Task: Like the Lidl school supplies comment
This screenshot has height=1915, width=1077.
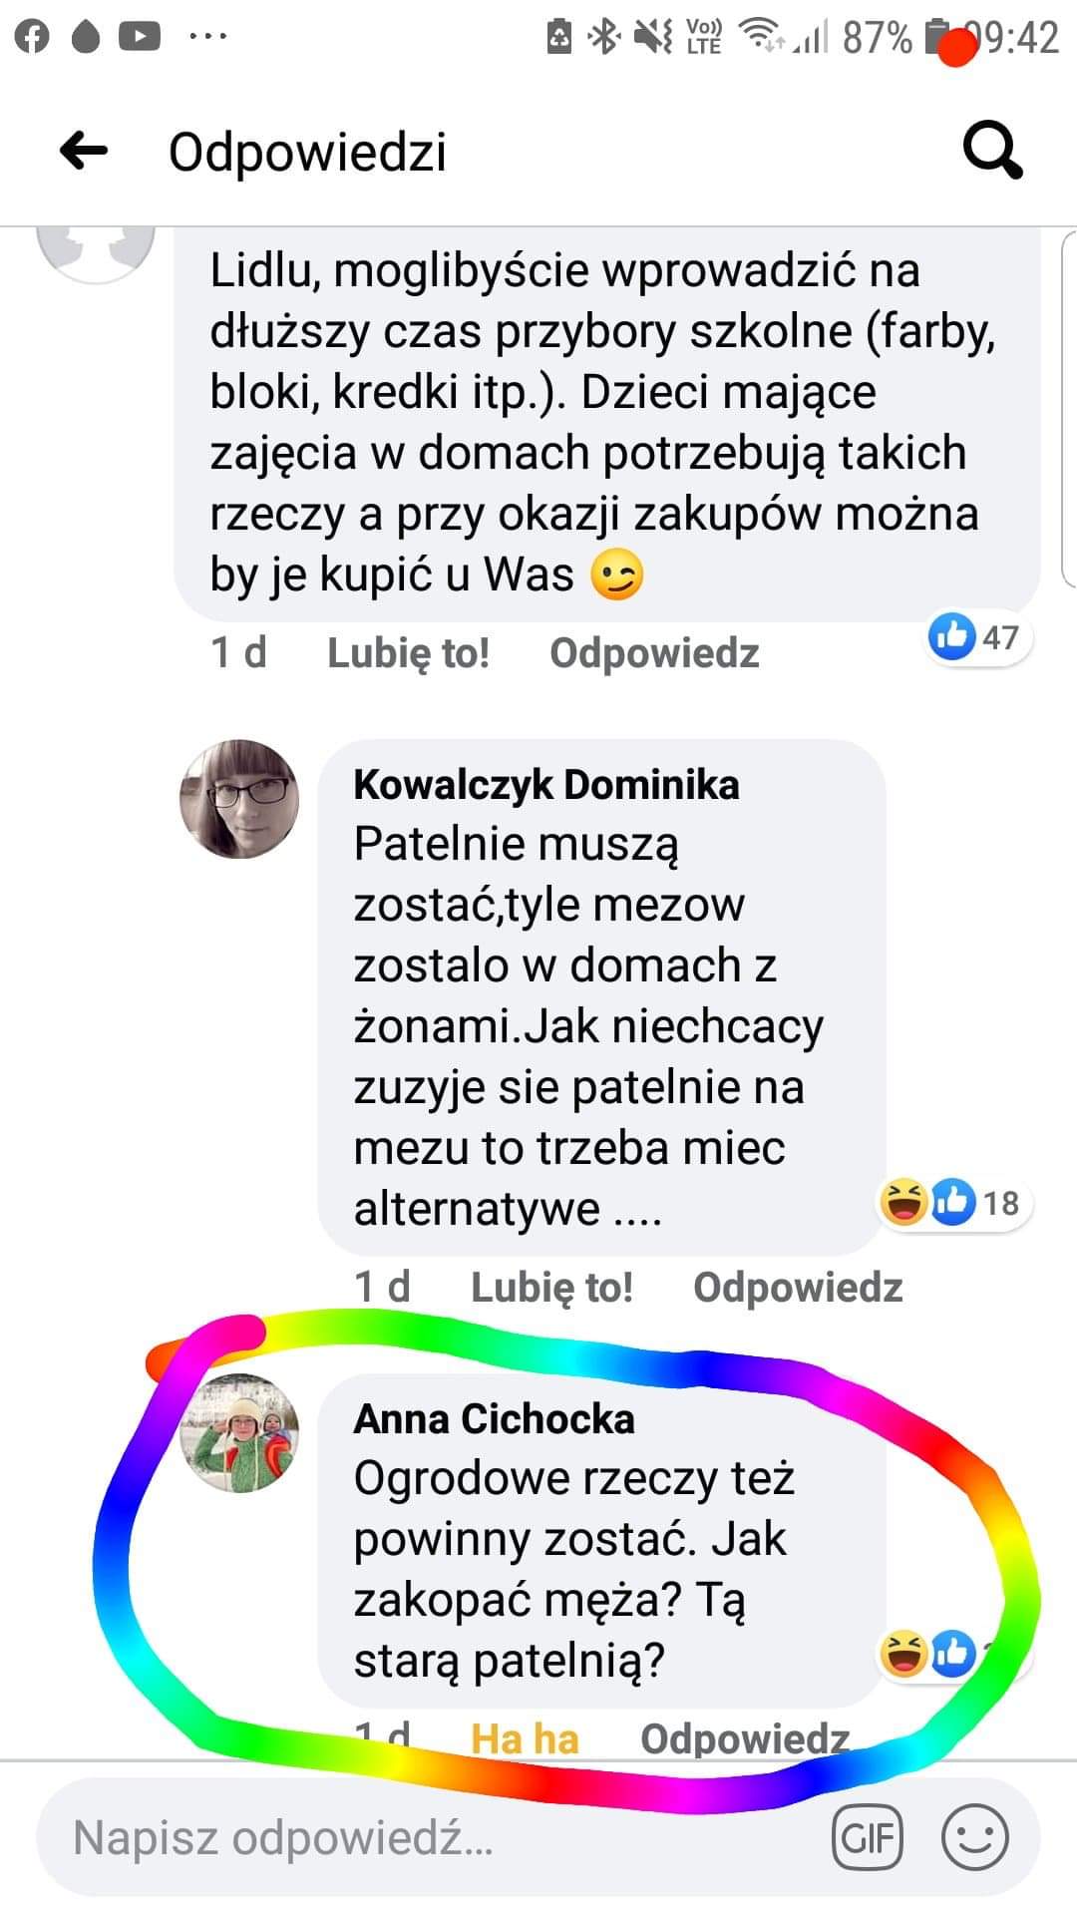Action: tap(408, 653)
